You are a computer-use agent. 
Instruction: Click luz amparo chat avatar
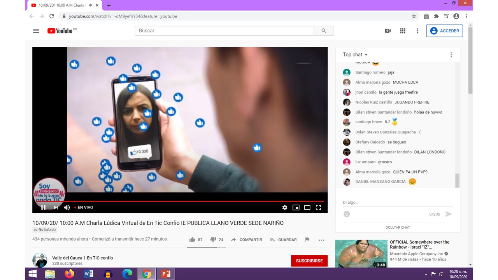click(x=347, y=162)
